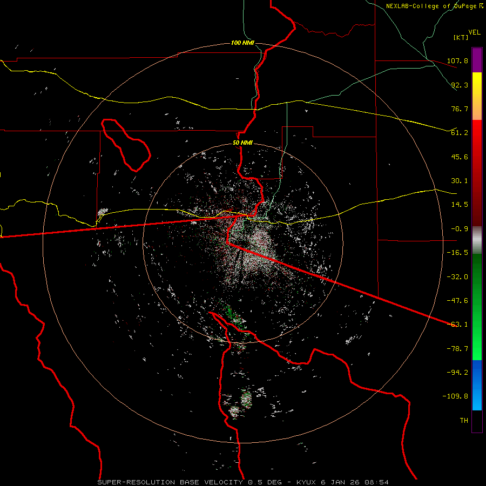This screenshot has width=486, height=486.
Task: Select the -0.9 velocity scale value
Action: pyautogui.click(x=460, y=229)
